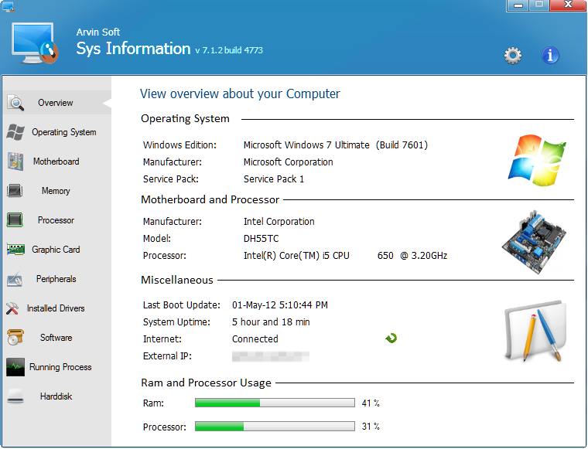Select the Graphic Card icon

(15, 250)
